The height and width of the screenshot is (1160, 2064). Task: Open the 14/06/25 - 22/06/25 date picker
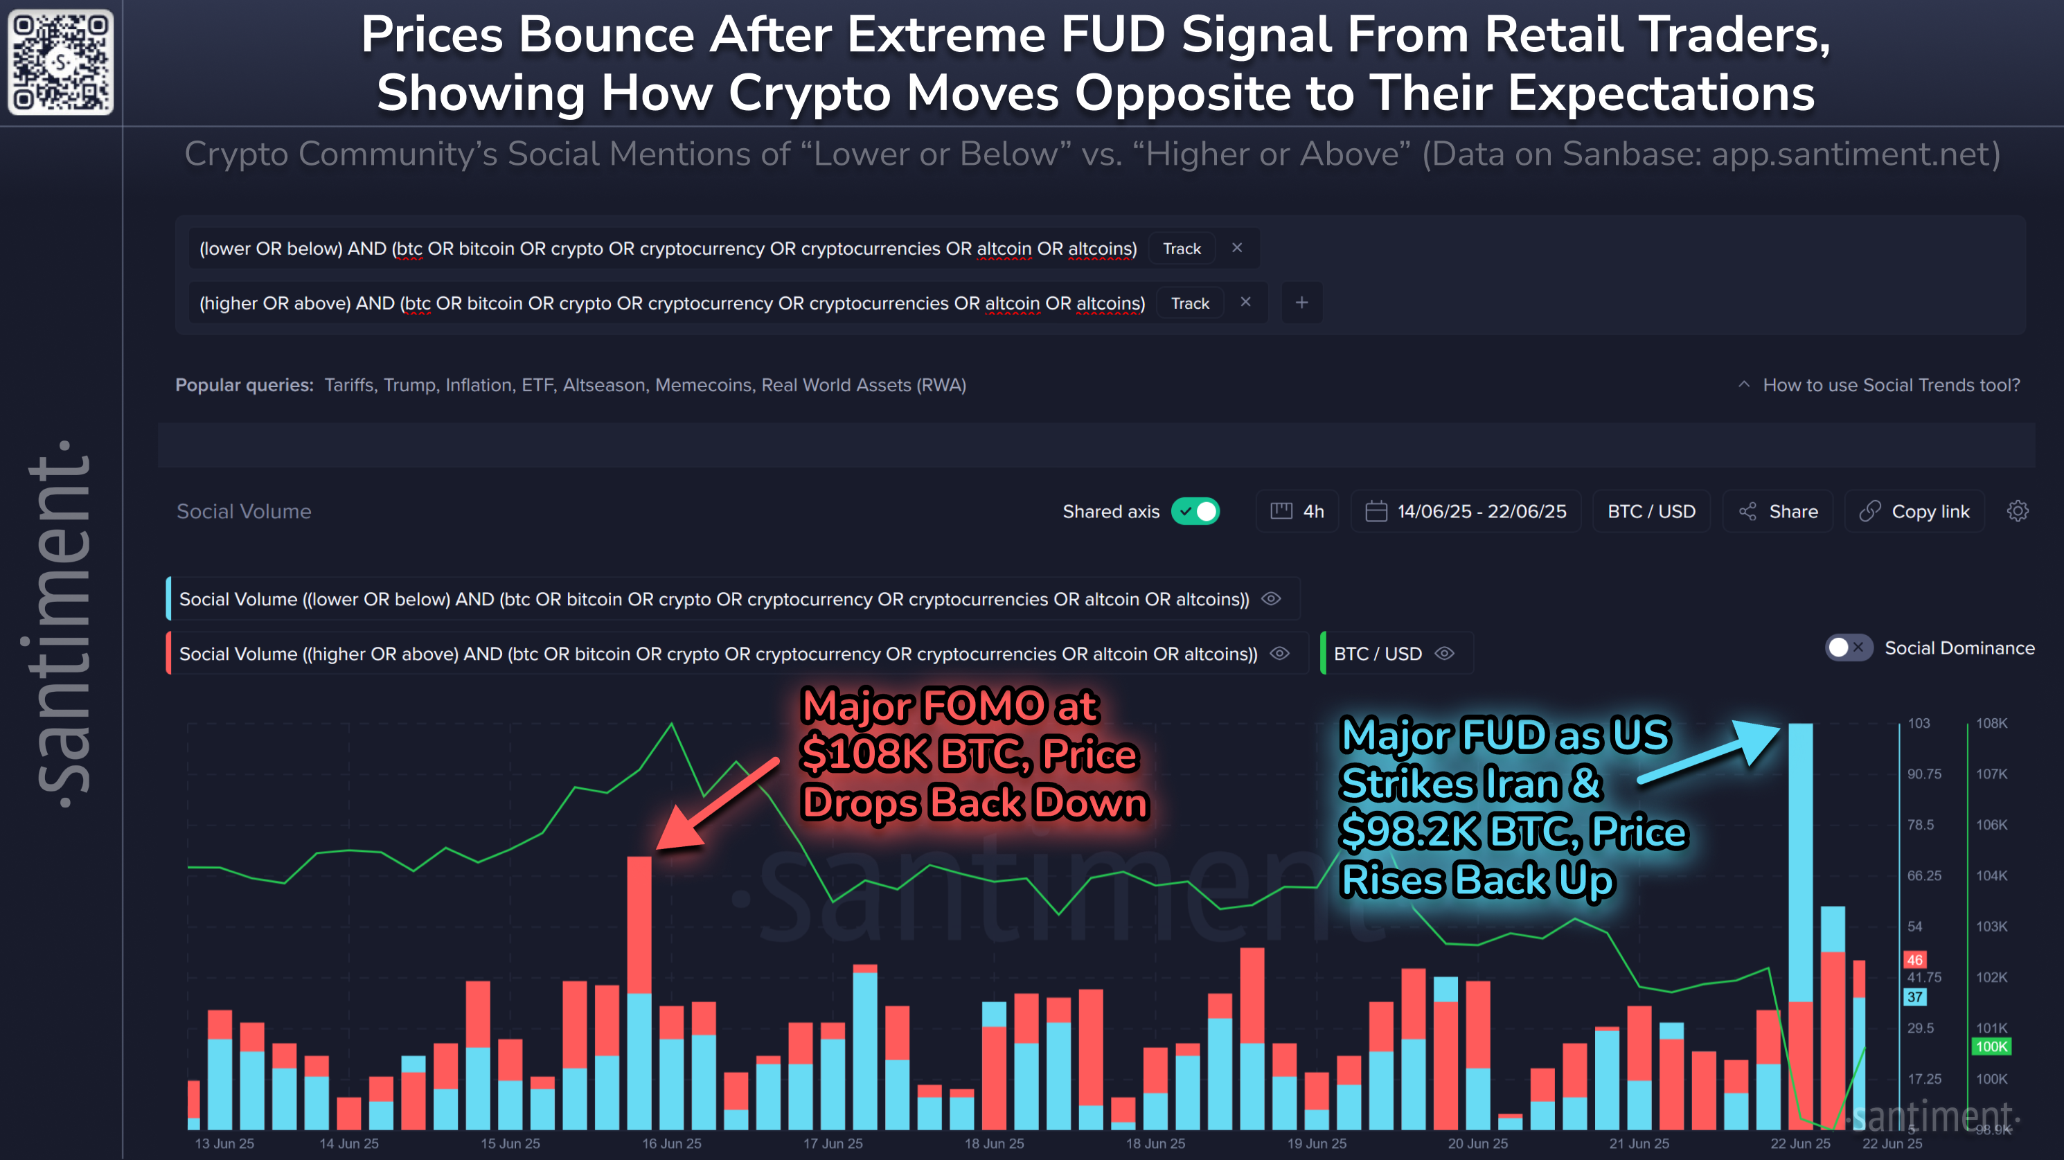coord(1466,511)
